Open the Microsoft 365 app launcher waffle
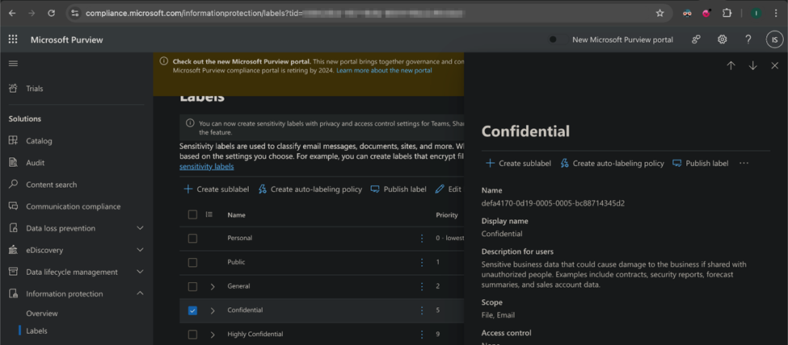 pos(13,39)
